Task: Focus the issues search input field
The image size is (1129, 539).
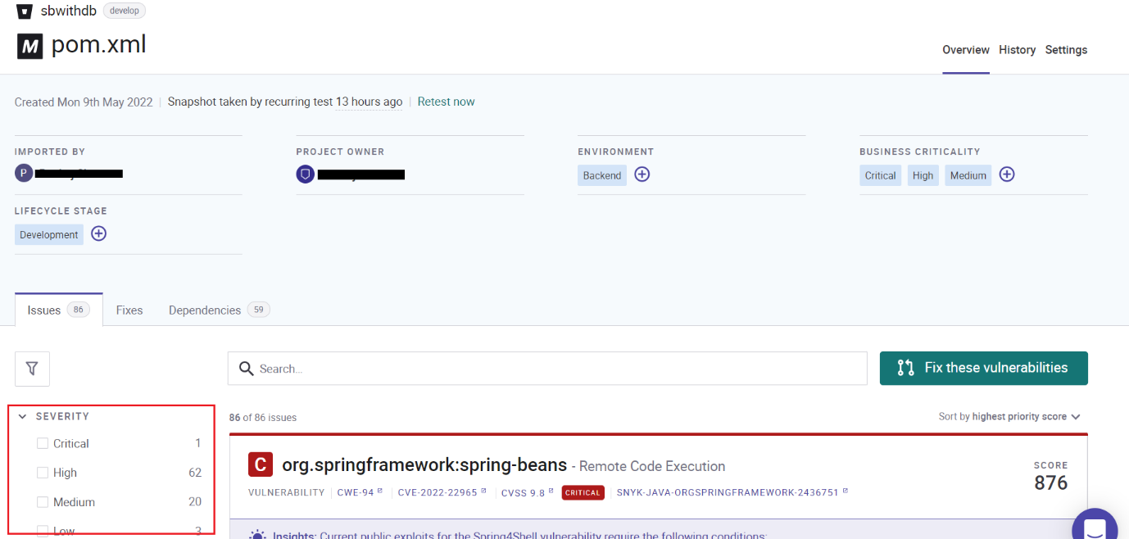Action: point(547,369)
